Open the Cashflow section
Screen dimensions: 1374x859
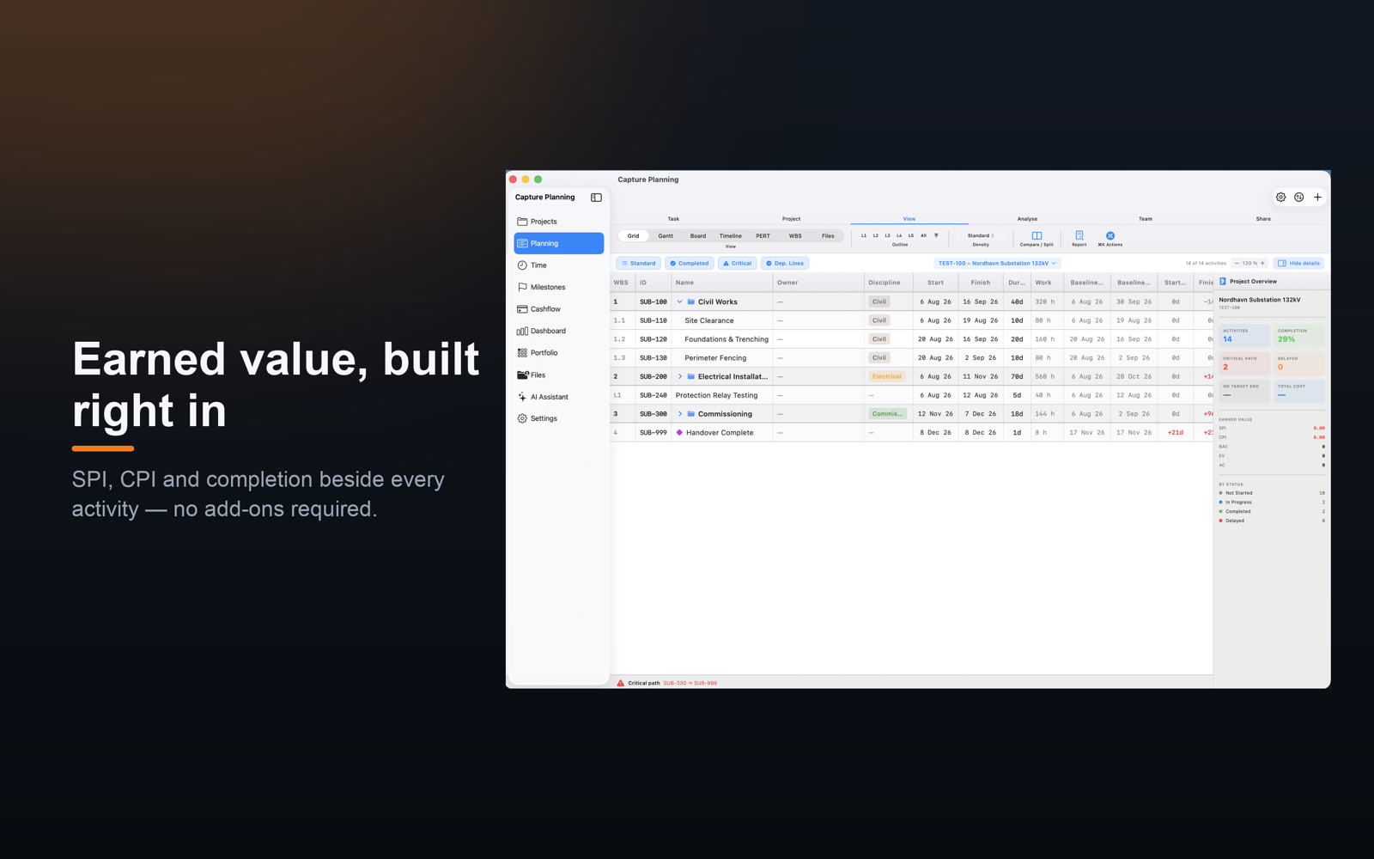pyautogui.click(x=558, y=309)
